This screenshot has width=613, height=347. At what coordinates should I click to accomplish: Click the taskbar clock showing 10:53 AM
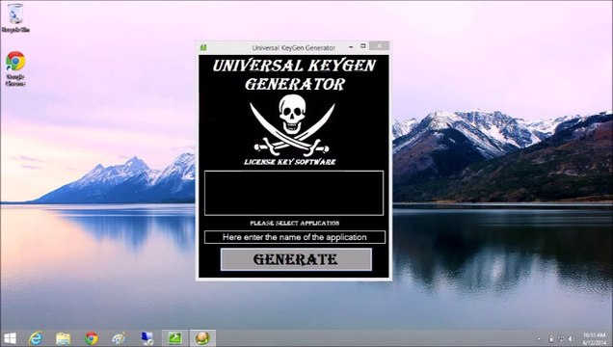click(x=595, y=338)
